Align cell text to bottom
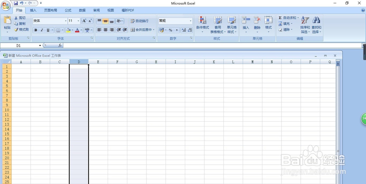 (112, 21)
